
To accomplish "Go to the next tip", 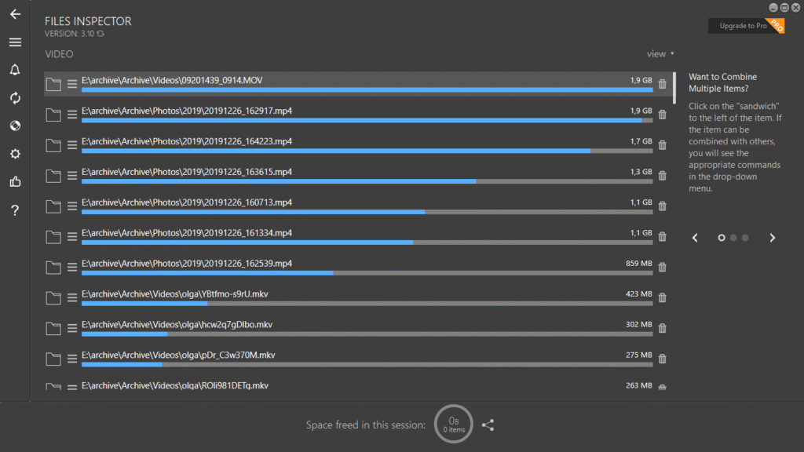I will click(x=773, y=238).
